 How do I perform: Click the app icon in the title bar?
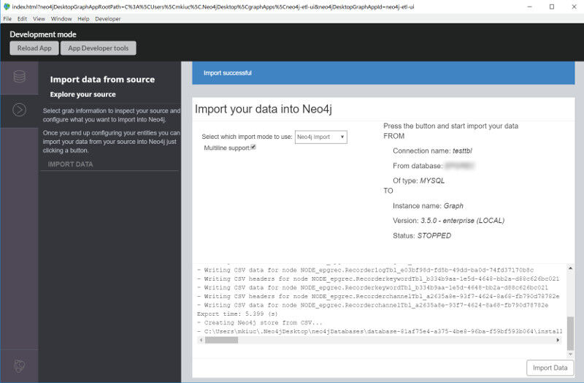(x=7, y=7)
